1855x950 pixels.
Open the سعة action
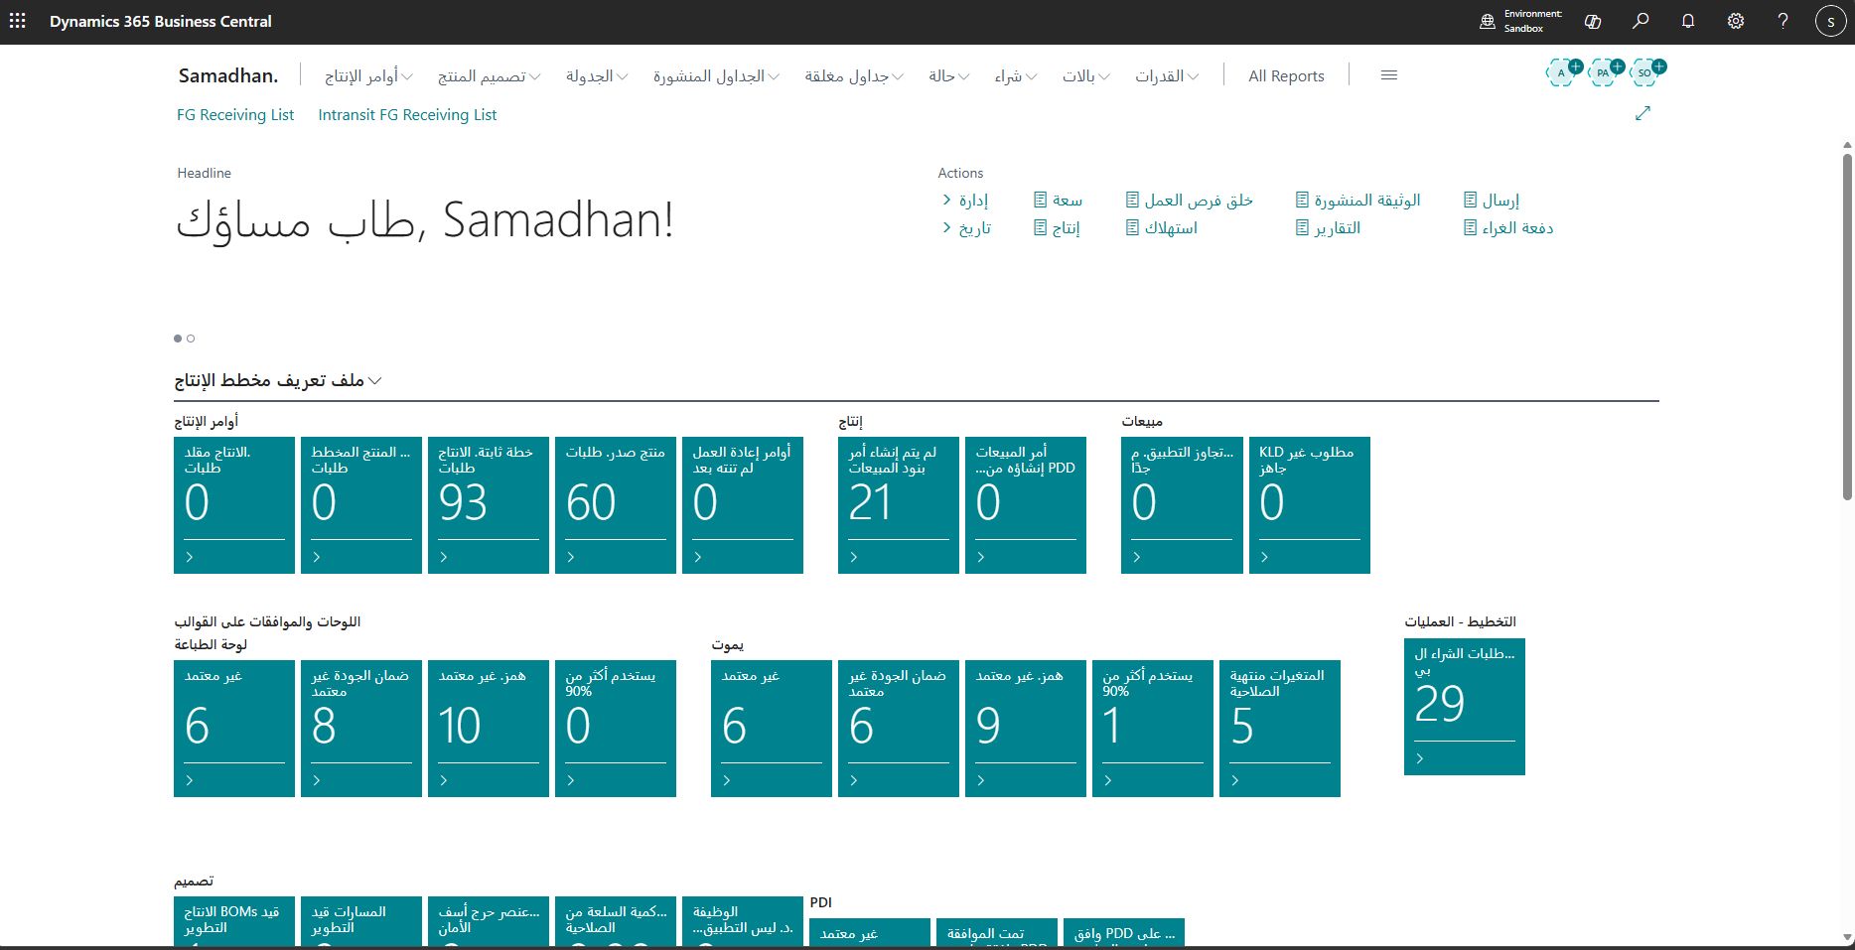(1059, 200)
